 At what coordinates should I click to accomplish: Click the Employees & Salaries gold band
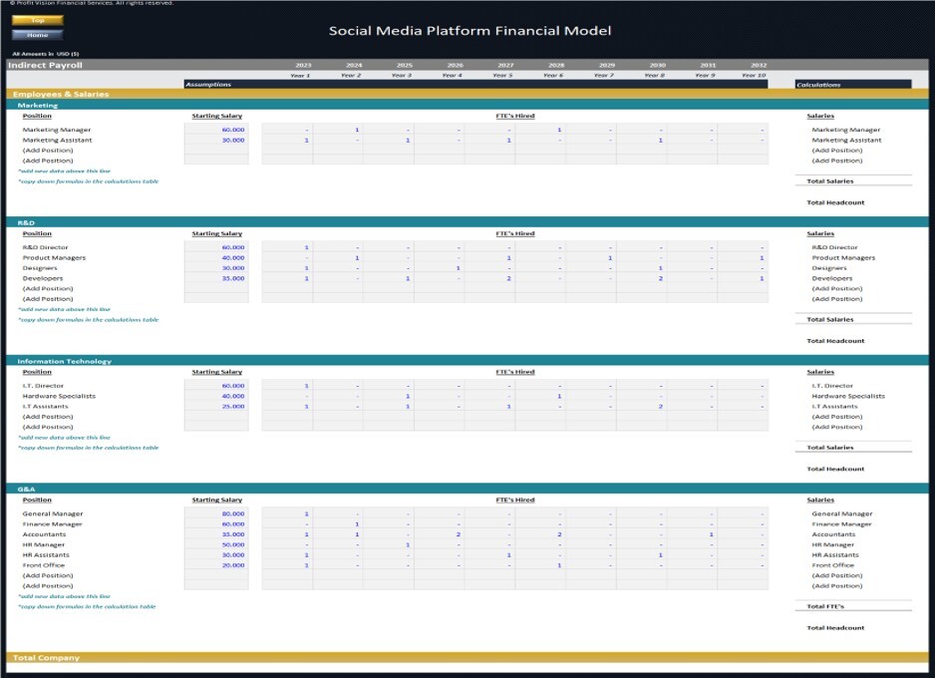(467, 94)
